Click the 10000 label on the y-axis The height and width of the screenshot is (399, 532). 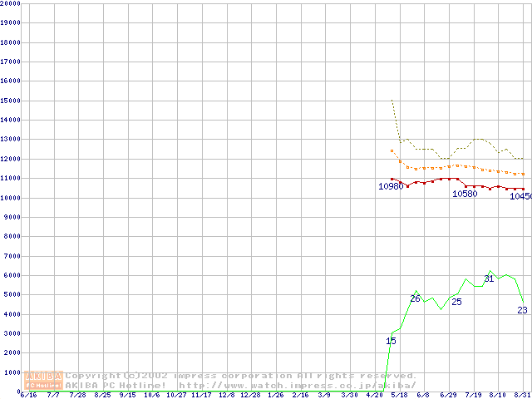click(x=10, y=198)
